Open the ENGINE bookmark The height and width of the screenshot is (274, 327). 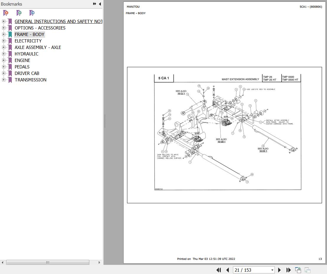pos(22,60)
